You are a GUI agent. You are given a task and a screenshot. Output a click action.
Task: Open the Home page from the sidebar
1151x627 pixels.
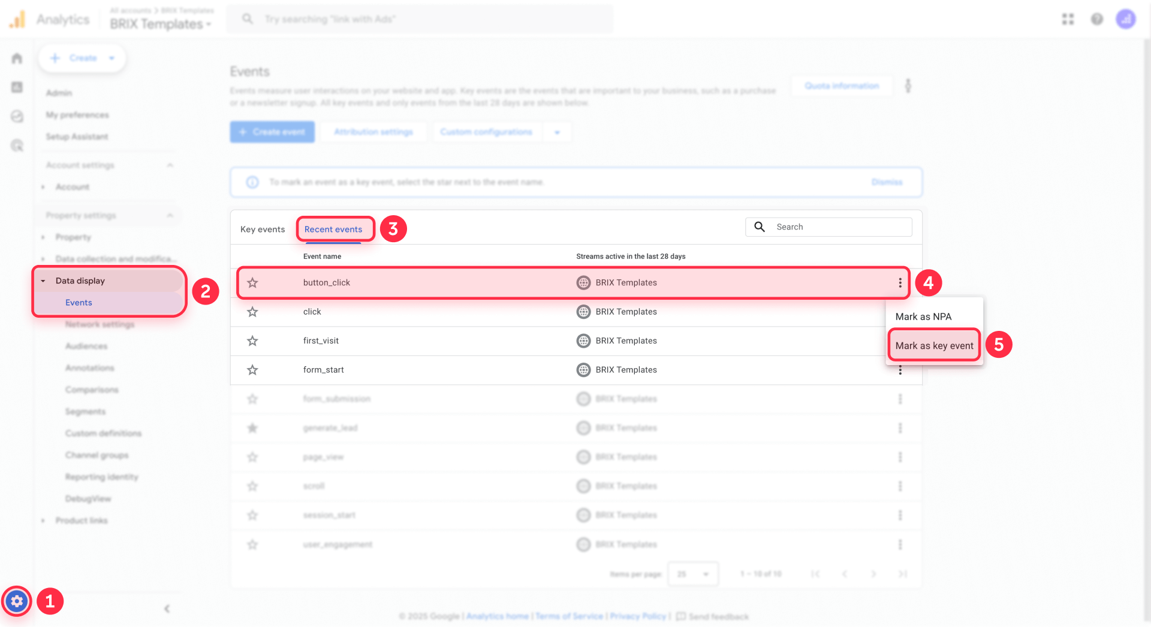click(16, 58)
